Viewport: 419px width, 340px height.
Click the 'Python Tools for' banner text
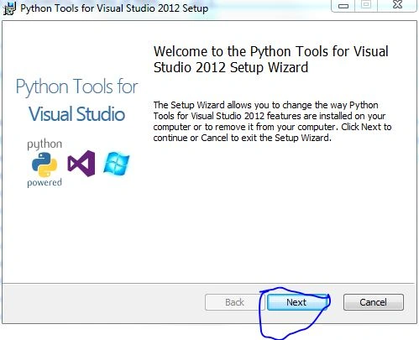coord(77,86)
